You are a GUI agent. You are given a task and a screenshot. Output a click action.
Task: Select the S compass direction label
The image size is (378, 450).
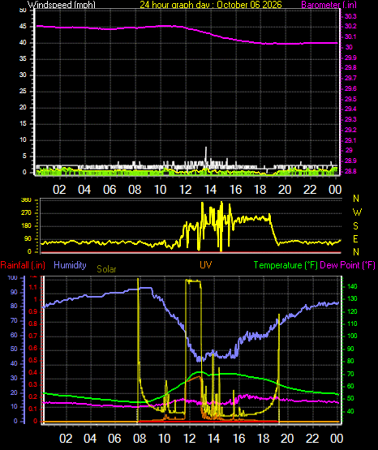[355, 226]
